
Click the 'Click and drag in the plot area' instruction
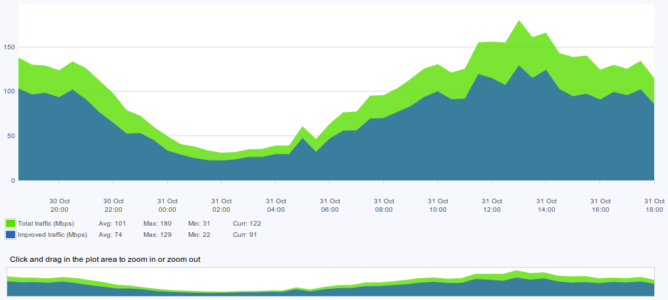[105, 259]
